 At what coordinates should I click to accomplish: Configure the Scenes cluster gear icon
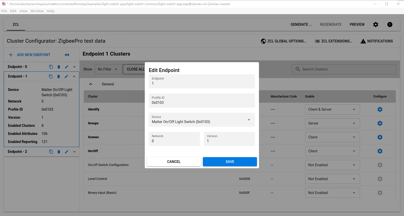[380, 137]
